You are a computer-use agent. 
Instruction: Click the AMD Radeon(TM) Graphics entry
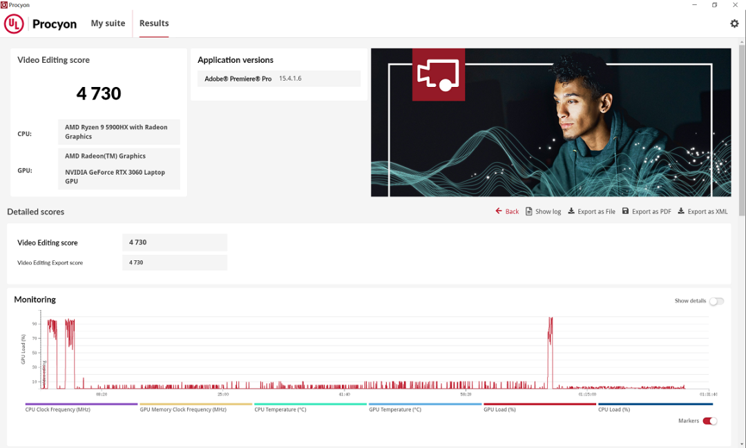(x=105, y=156)
